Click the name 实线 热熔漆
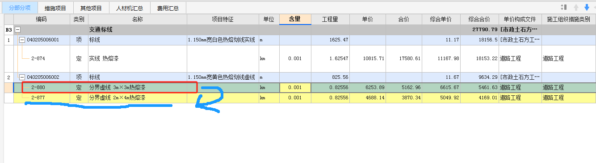596x163 pixels. [x=104, y=58]
